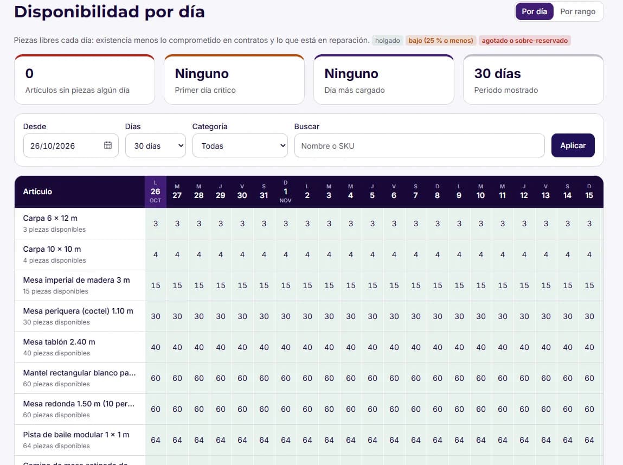
Task: Click Mesa imperial cell for 1 Nov
Action: tap(286, 285)
